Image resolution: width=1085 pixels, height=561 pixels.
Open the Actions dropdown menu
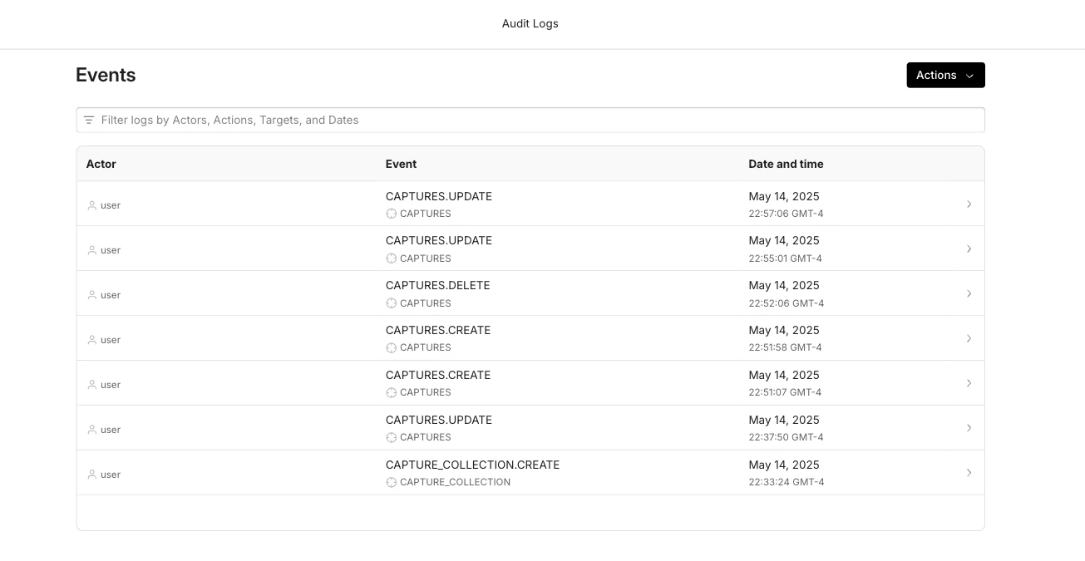(x=945, y=75)
